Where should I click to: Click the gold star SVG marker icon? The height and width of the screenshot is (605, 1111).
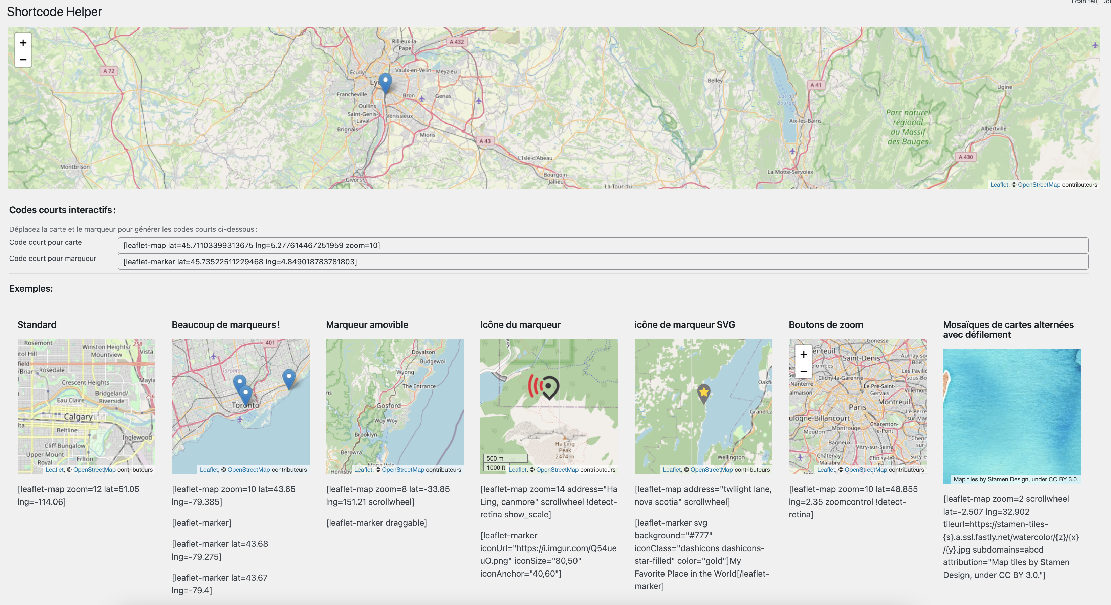pos(703,392)
